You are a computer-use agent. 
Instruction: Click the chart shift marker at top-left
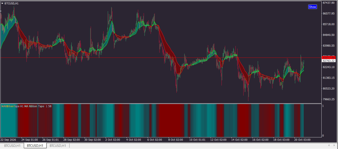(x=1, y=11)
